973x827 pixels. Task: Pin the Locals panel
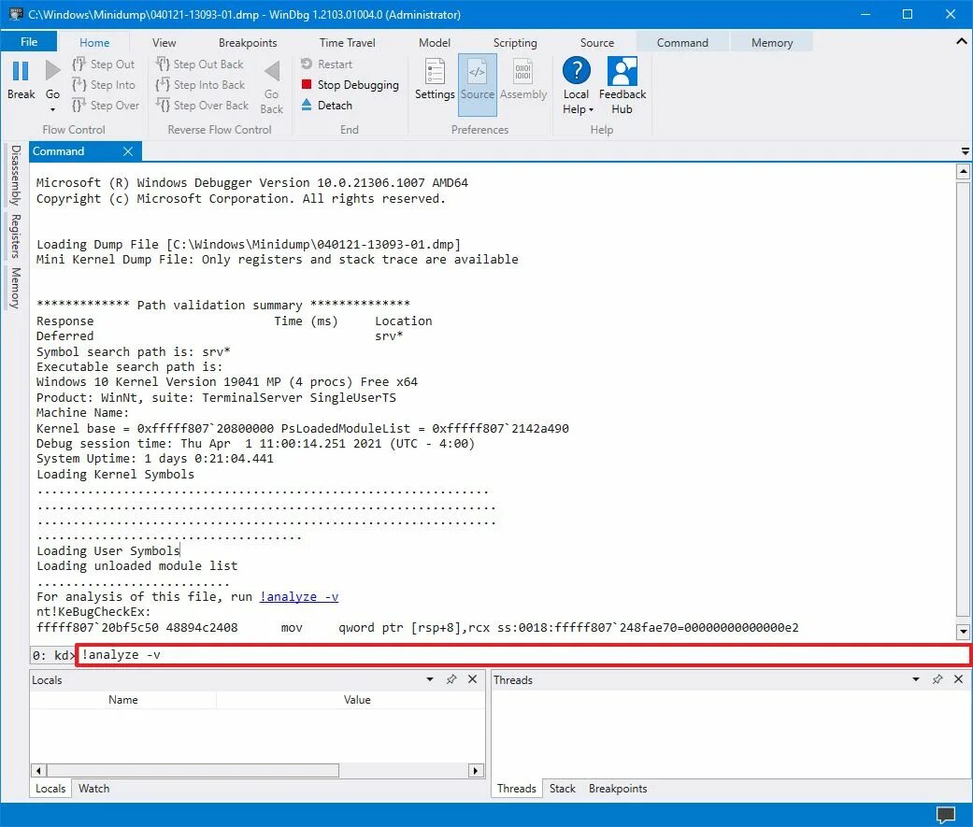(x=451, y=679)
